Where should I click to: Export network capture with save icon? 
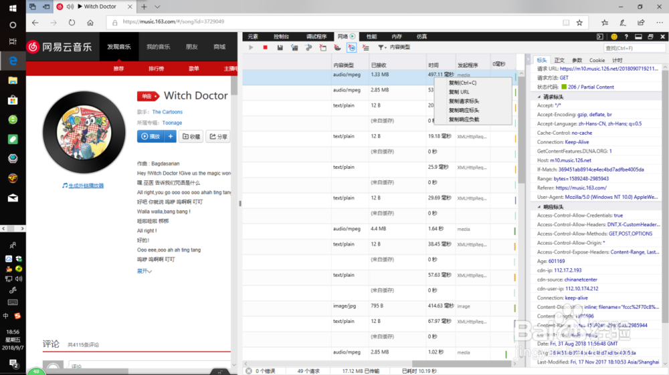(x=280, y=47)
